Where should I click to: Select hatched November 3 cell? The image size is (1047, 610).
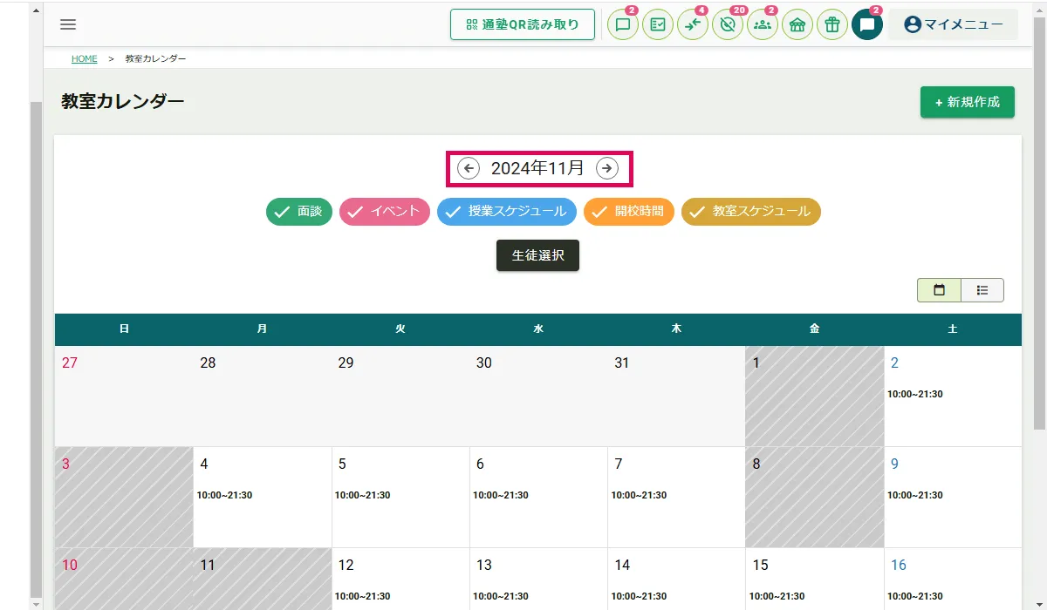click(124, 498)
